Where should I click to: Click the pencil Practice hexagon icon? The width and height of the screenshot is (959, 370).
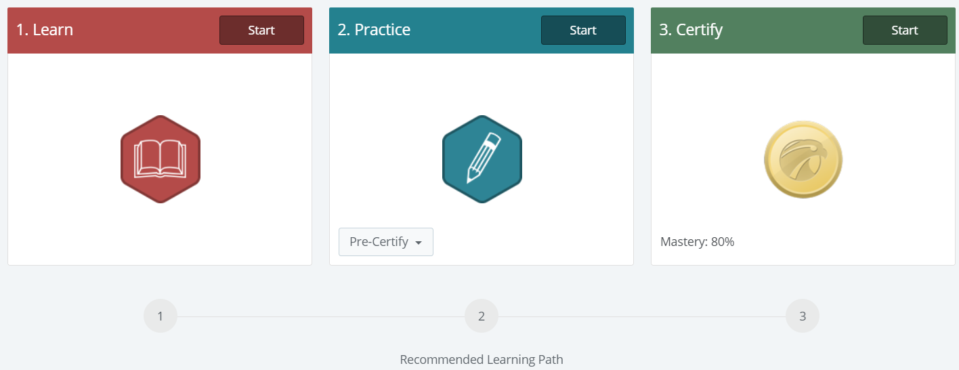point(482,159)
